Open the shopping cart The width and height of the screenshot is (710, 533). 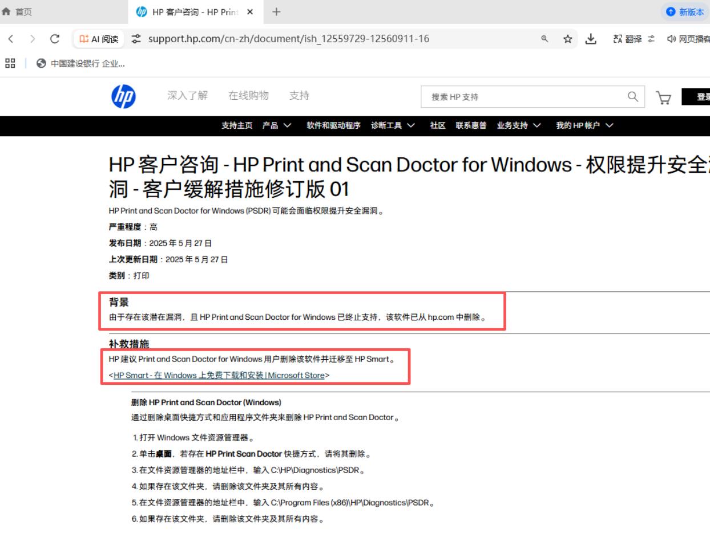click(663, 97)
